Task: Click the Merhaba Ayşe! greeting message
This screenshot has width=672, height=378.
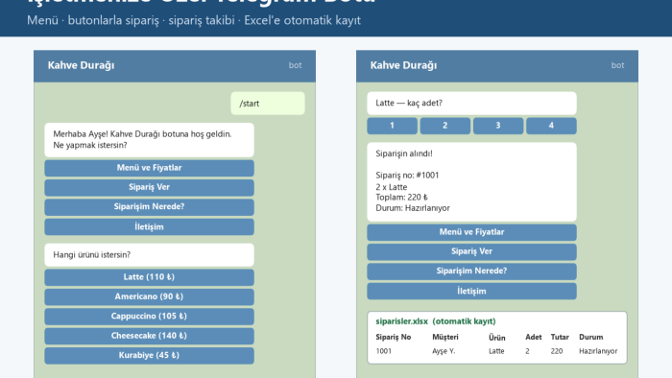Action: (x=149, y=139)
